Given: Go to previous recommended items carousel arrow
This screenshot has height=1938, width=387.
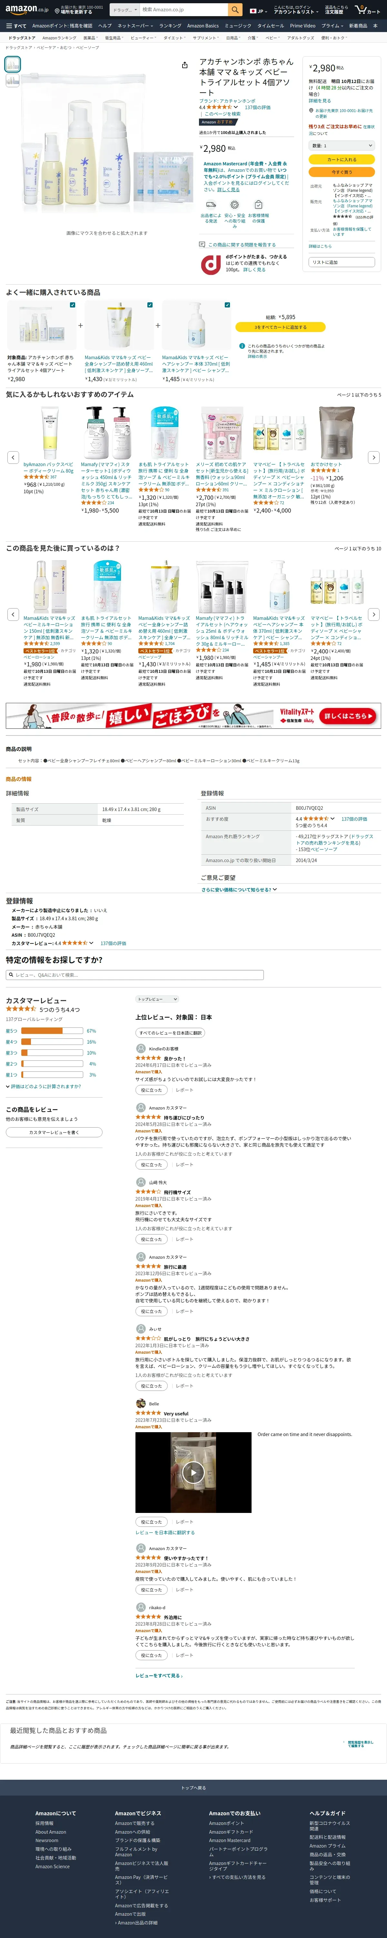Looking at the screenshot, I should 13,457.
